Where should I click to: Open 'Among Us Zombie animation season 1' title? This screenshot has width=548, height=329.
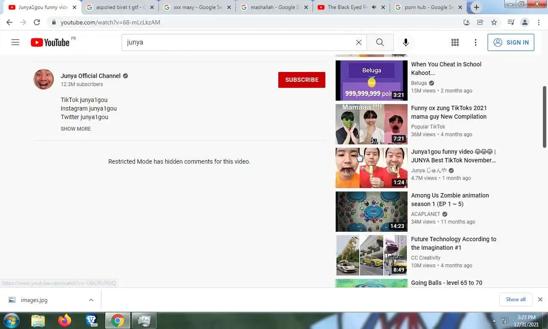pyautogui.click(x=450, y=200)
